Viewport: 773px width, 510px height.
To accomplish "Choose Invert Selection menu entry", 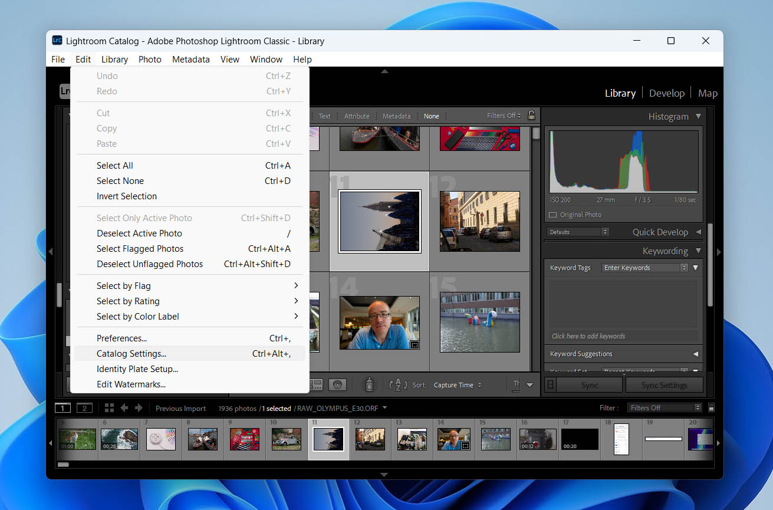I will 190,196.
